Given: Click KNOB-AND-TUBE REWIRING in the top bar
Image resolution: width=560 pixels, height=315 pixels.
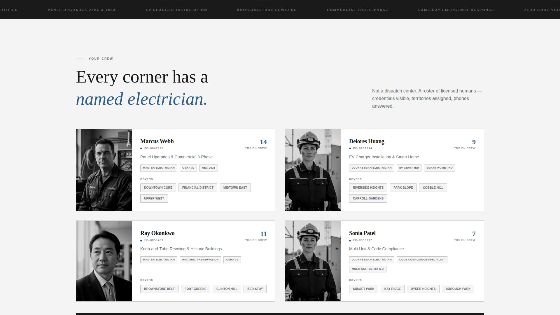Looking at the screenshot, I should click(x=267, y=10).
